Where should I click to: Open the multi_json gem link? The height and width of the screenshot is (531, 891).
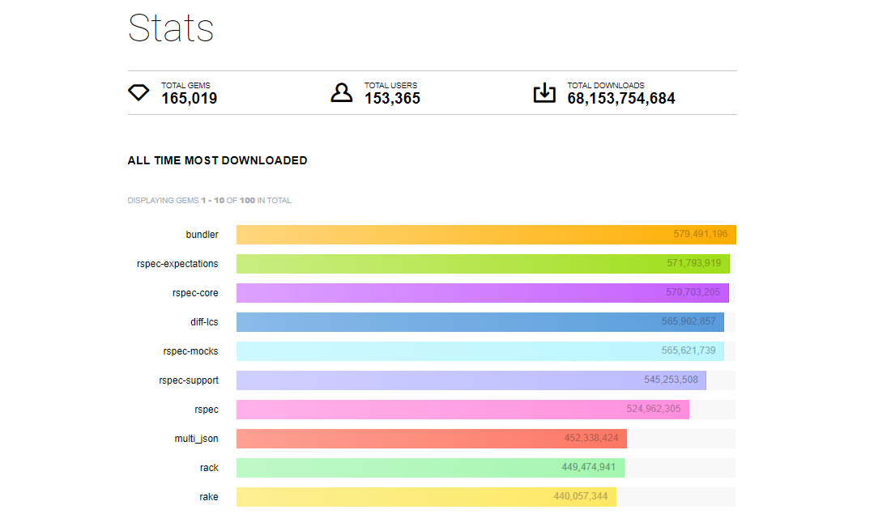[196, 439]
